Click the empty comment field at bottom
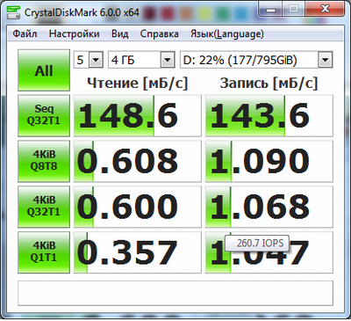The height and width of the screenshot is (321, 351). click(x=175, y=293)
